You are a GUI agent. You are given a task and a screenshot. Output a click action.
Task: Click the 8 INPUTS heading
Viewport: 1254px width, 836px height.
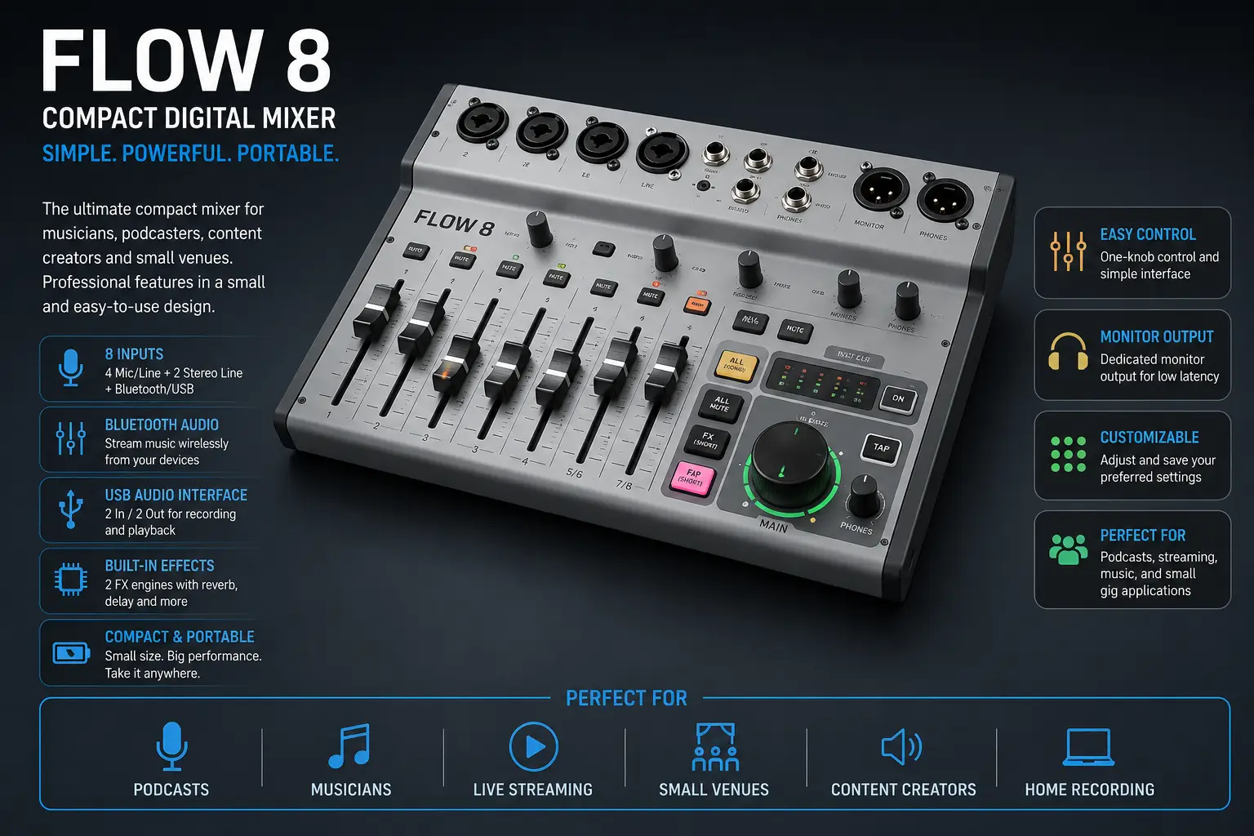(134, 354)
